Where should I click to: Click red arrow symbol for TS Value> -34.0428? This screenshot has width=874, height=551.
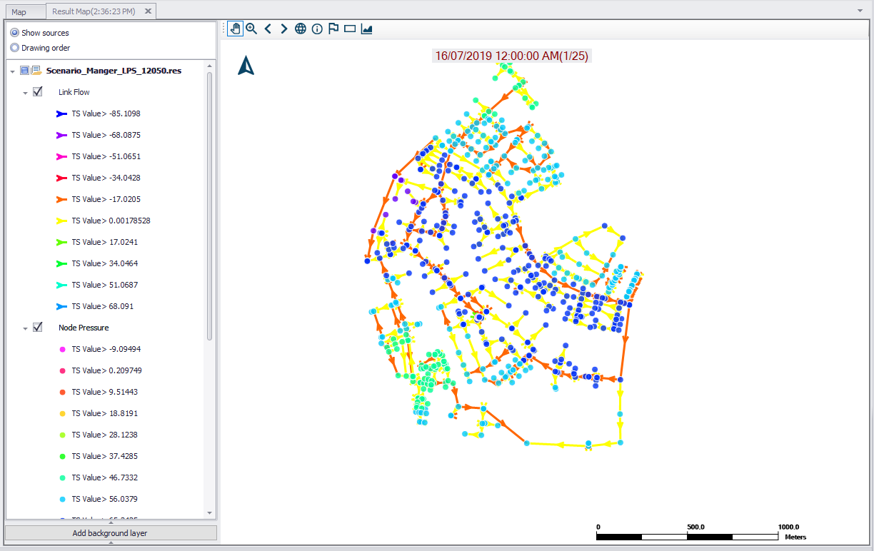(x=61, y=178)
